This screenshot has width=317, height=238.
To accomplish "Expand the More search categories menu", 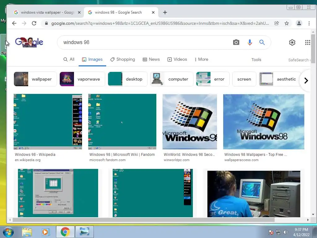I will (201, 59).
